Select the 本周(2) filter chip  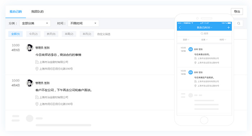pos(69,34)
